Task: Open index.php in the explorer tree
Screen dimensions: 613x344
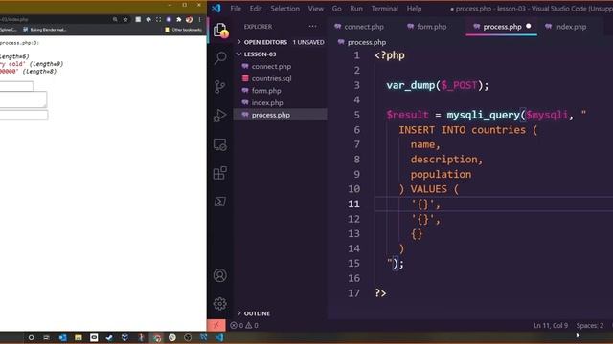Action: tap(280, 102)
